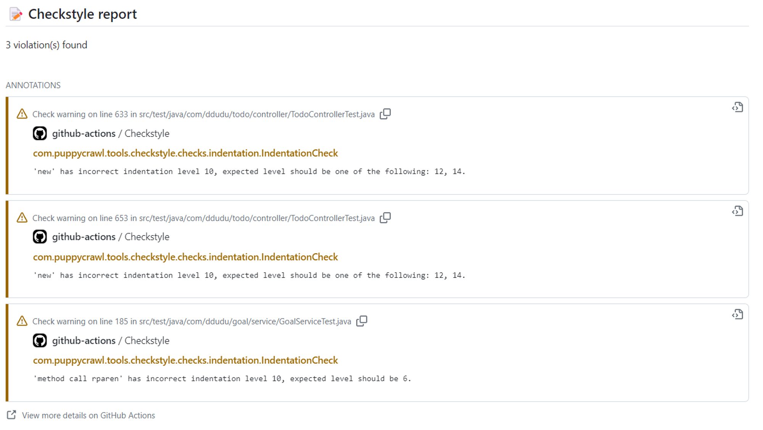This screenshot has width=763, height=430.
Task: Open raw details for line 185 annotation
Action: 737,314
